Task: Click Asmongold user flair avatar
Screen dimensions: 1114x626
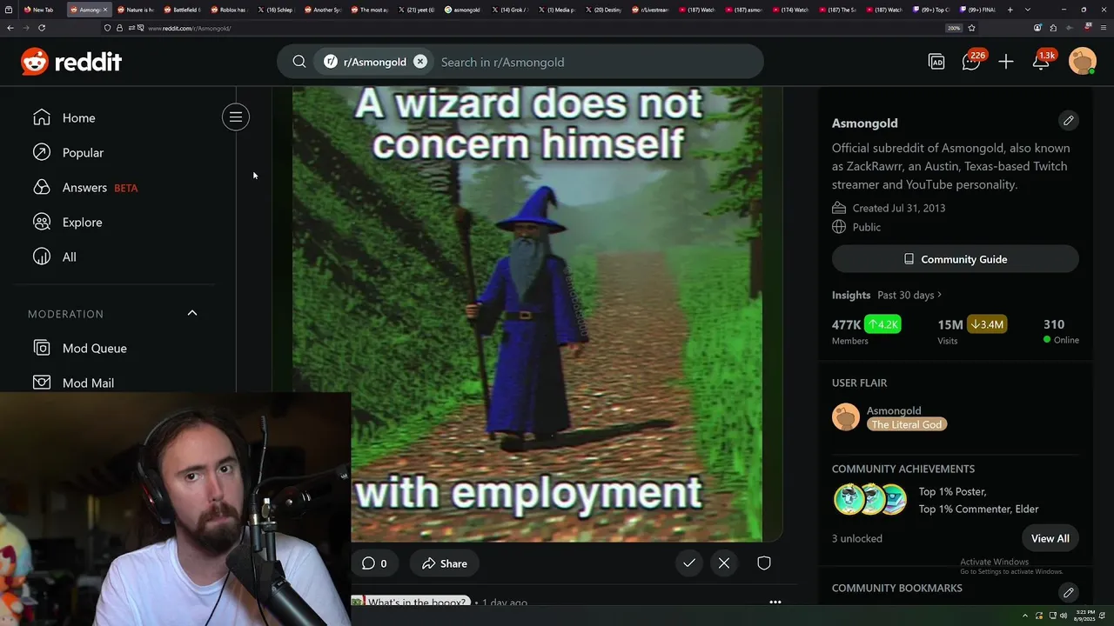Action: (x=846, y=417)
